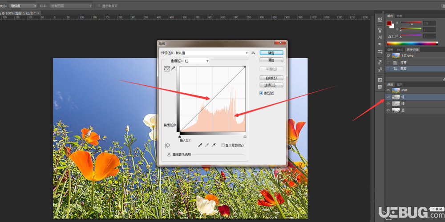Enable the 显示修剪 show clipping checkbox
Screen dimensions: 445x222
pyautogui.click(x=223, y=145)
